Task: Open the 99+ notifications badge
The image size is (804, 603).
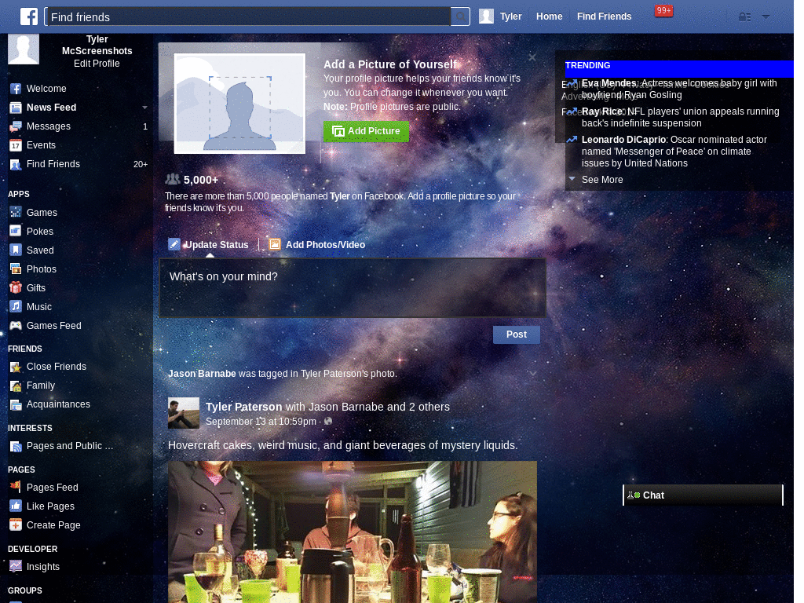Action: (x=663, y=11)
